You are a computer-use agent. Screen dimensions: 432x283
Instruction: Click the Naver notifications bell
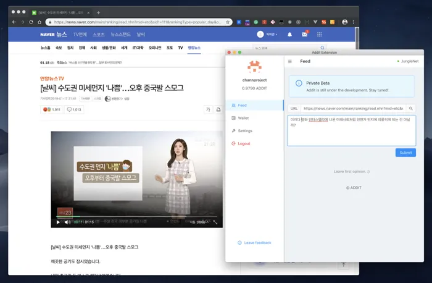[289, 35]
